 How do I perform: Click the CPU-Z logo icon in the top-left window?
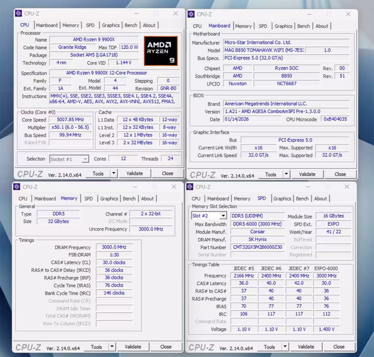point(18,14)
